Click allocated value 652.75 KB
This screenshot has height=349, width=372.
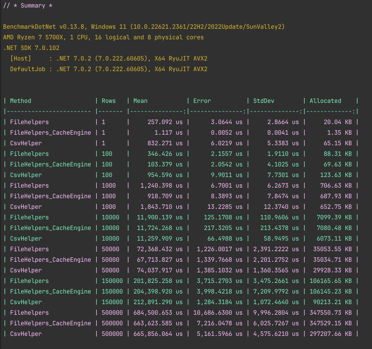click(336, 207)
